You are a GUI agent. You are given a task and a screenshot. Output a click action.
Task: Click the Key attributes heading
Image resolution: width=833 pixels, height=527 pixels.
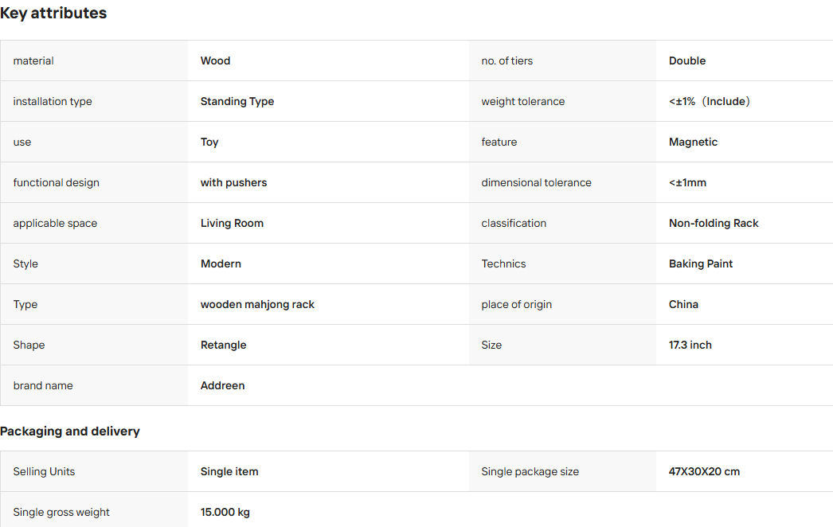click(x=53, y=13)
